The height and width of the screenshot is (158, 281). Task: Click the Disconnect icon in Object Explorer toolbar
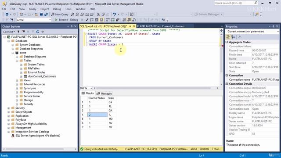click(23, 32)
